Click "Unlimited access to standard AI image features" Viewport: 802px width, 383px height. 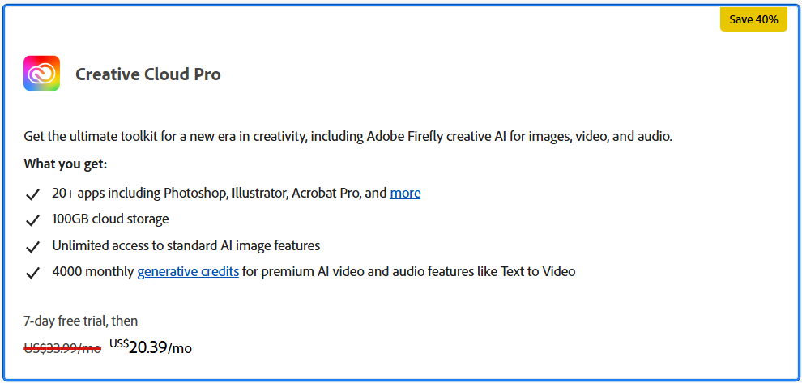186,245
